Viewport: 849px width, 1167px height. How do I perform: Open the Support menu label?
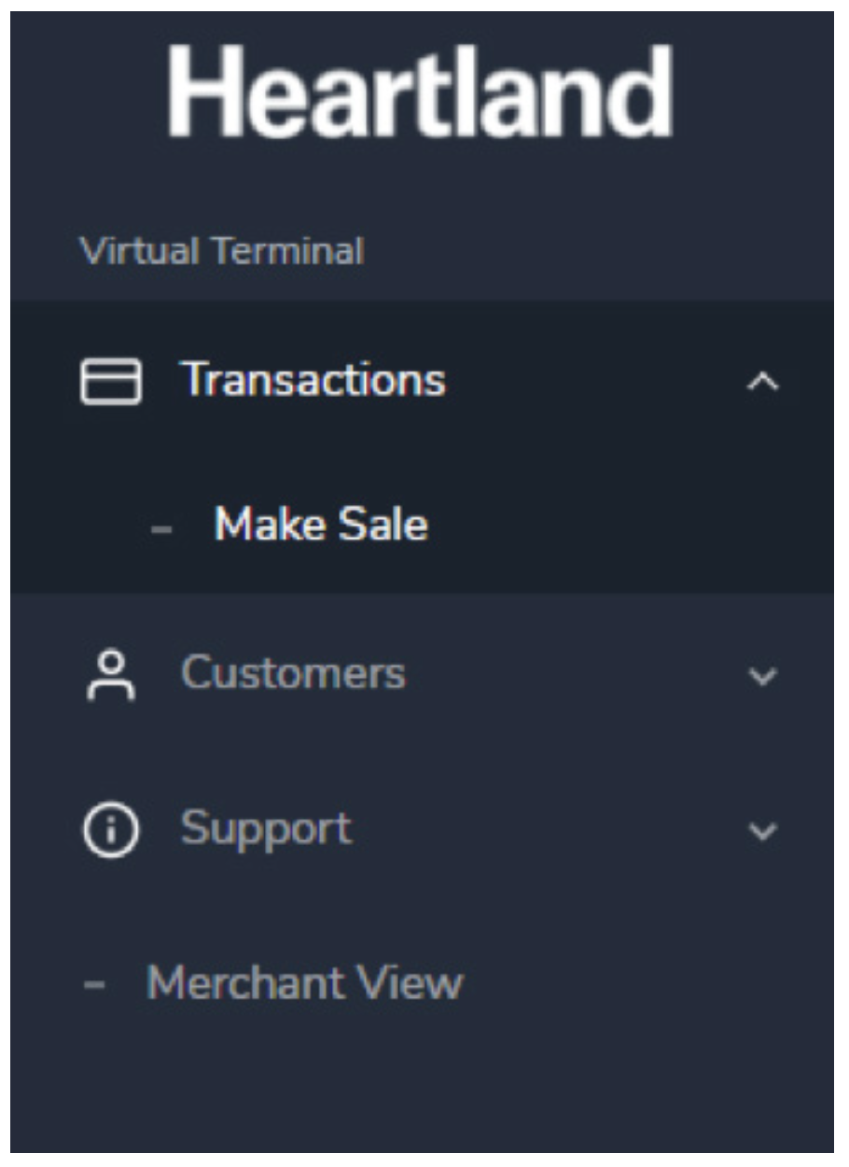click(x=266, y=828)
